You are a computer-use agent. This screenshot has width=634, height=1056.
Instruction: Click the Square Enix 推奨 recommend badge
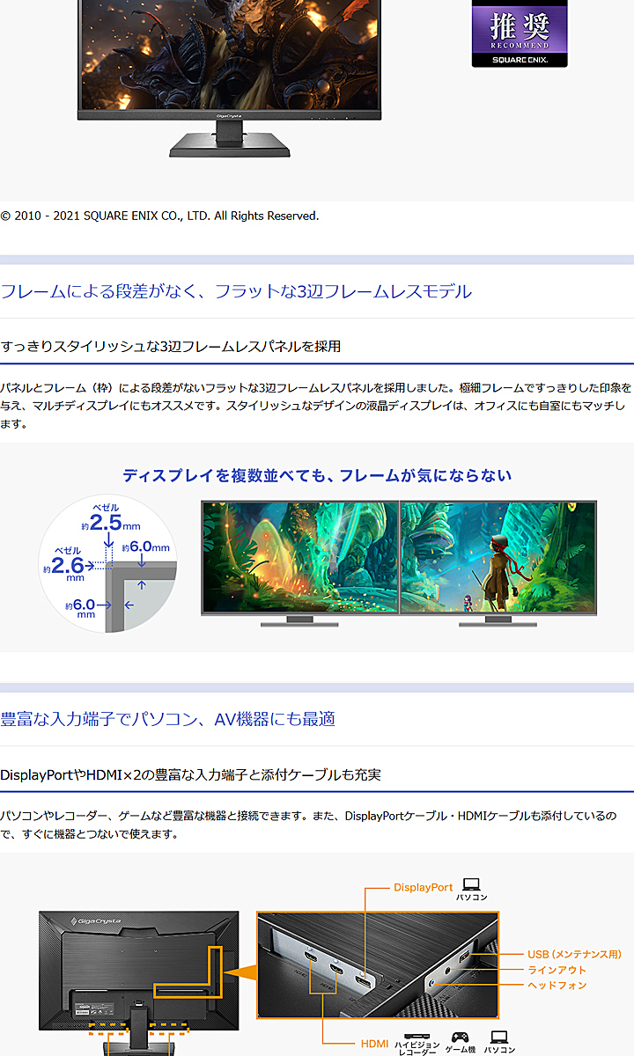coord(520,33)
